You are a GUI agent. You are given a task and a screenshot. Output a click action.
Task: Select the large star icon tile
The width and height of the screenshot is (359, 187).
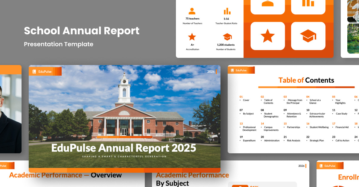[x=267, y=36]
